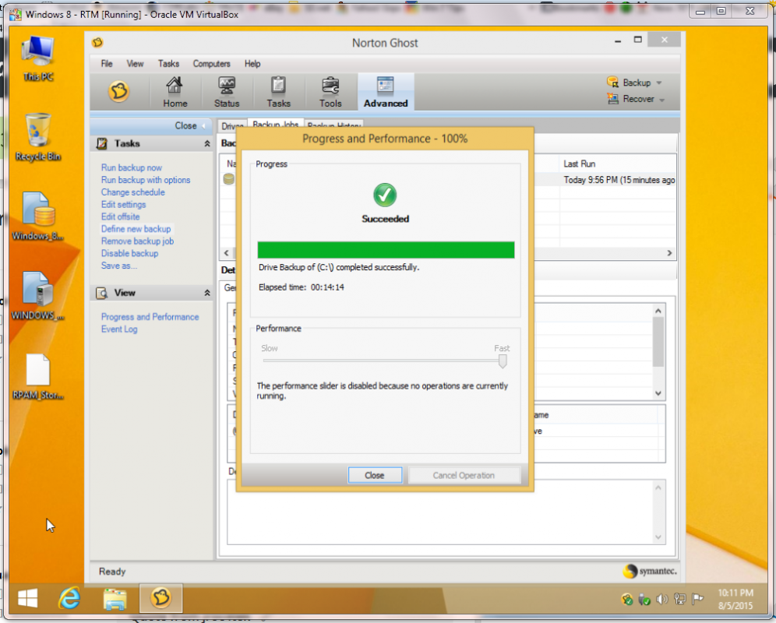This screenshot has height=623, width=776.
Task: Click the volume speaker tray icon
Action: (661, 599)
